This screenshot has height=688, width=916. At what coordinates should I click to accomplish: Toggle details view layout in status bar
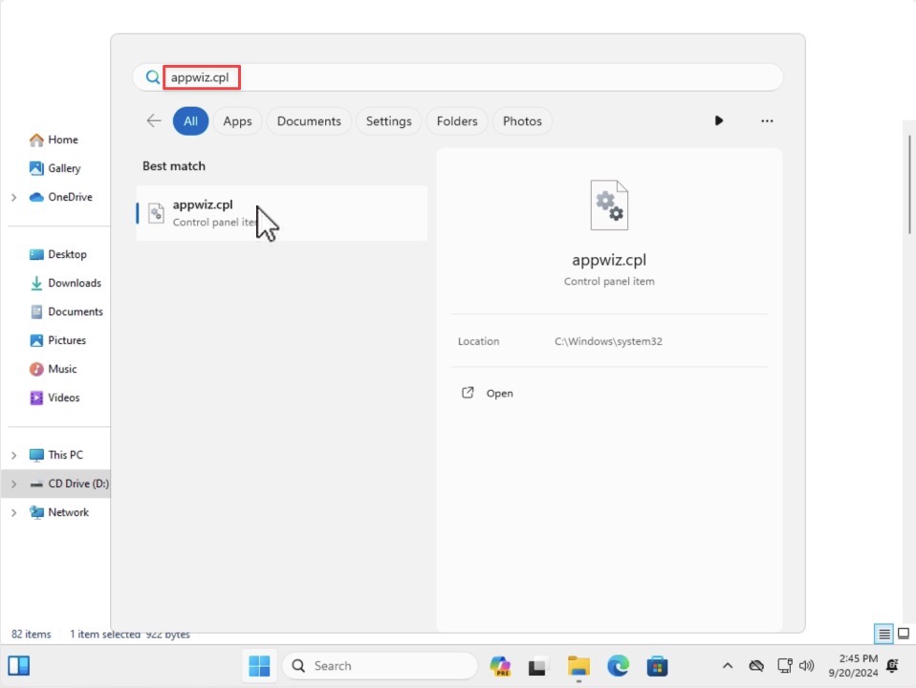click(884, 634)
